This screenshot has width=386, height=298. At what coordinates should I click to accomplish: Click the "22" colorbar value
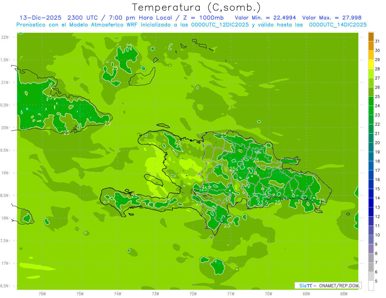click(378, 124)
